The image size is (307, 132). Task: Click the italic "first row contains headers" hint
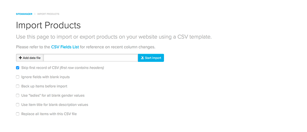pyautogui.click(x=82, y=68)
